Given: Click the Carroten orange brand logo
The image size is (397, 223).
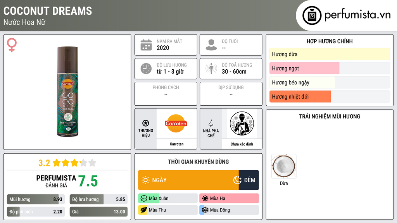Looking at the screenshot, I should [176, 124].
